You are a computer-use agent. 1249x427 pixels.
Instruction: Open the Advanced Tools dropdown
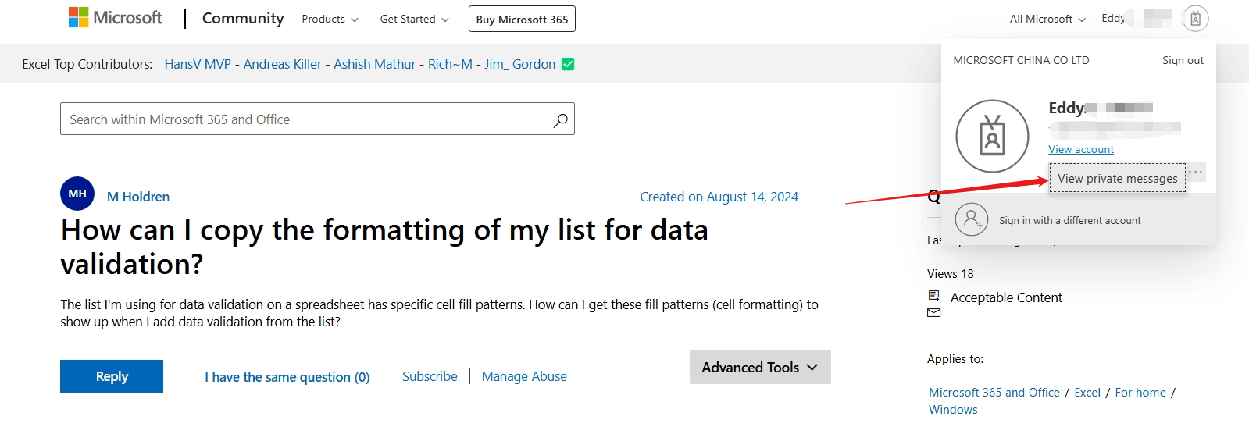pos(759,367)
